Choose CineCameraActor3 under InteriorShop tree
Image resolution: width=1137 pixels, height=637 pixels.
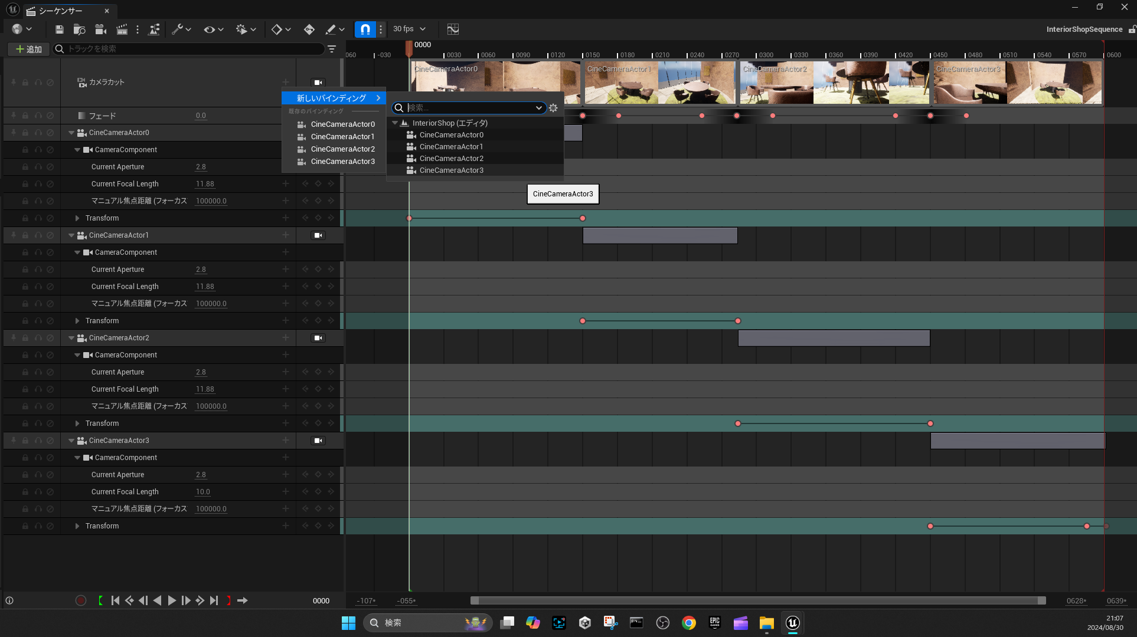(451, 170)
